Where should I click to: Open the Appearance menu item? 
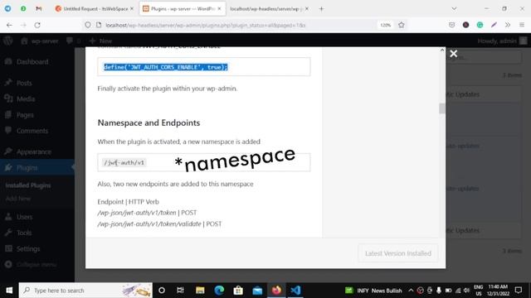click(34, 152)
